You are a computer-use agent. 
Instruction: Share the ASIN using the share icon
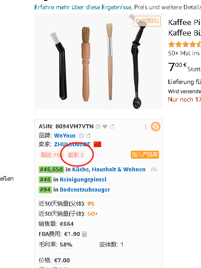(112, 126)
